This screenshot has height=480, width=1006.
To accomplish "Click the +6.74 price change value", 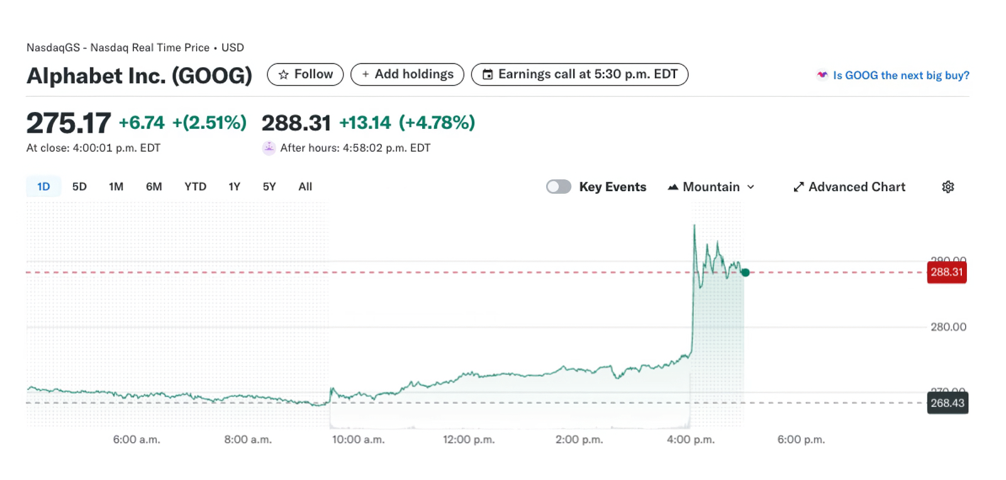I will pos(142,123).
